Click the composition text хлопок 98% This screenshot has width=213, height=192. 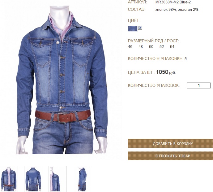[166, 10]
